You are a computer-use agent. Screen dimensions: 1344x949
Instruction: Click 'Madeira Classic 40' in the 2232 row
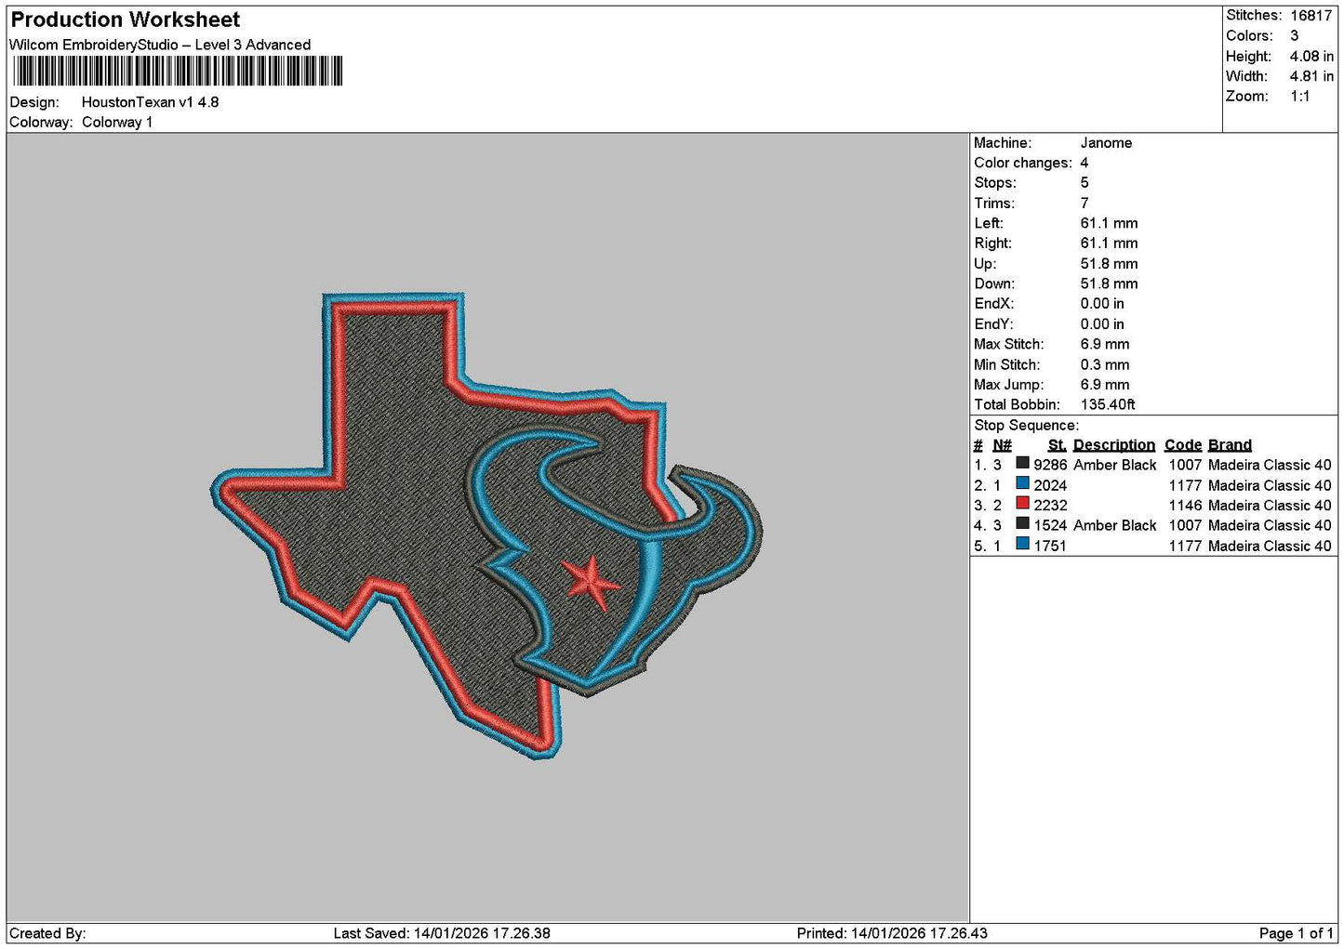tap(1270, 506)
